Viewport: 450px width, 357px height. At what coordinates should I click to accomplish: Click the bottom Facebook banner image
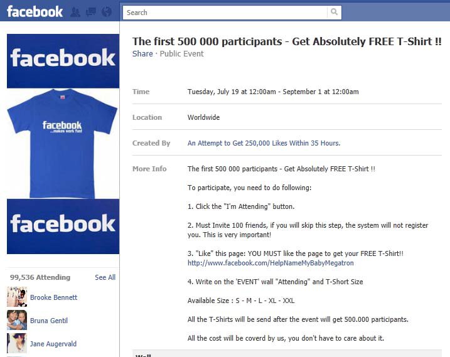62,226
